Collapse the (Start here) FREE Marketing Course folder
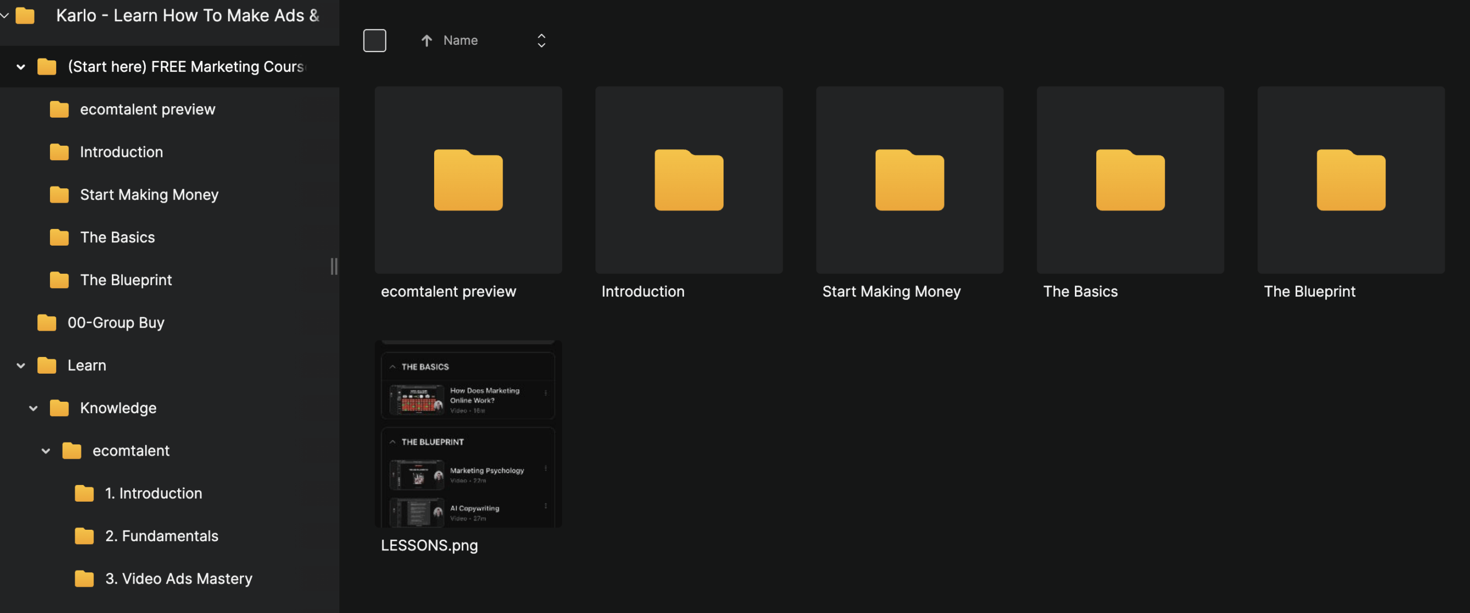 point(21,67)
